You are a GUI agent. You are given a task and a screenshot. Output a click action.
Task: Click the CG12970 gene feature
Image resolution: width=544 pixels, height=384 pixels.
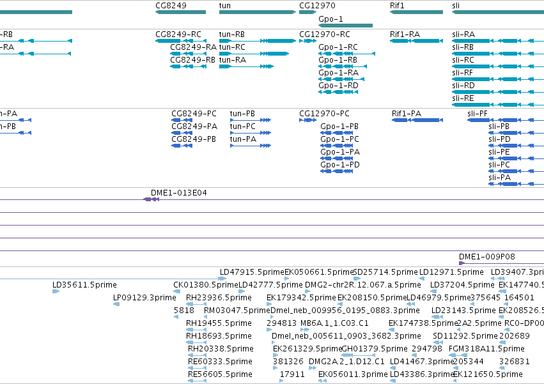[x=307, y=12]
